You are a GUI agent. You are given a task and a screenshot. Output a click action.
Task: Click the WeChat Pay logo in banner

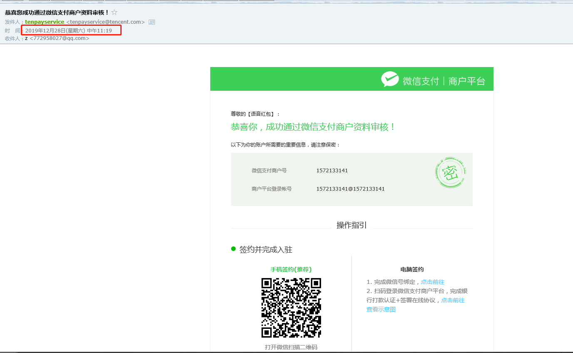[x=390, y=79]
